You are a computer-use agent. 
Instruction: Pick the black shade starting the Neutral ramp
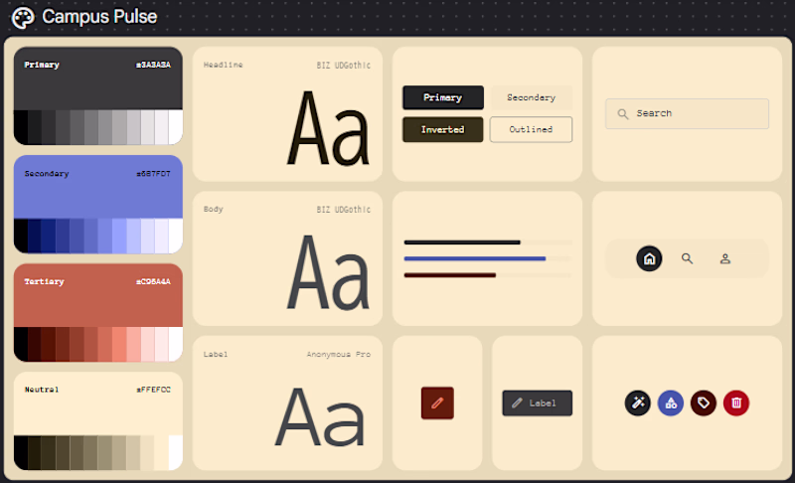tap(21, 452)
